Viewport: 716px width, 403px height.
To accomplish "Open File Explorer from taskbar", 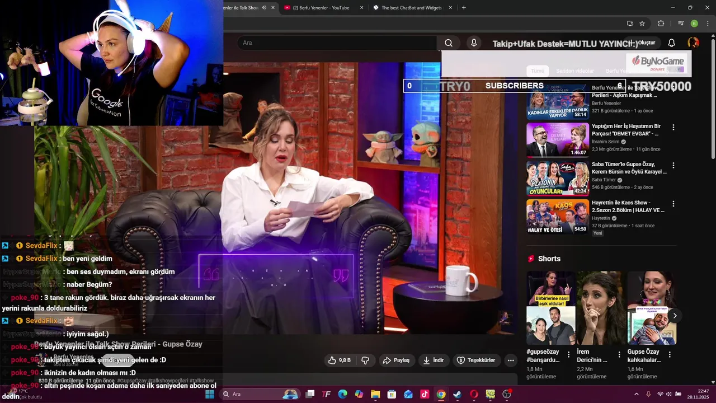I will (375, 394).
